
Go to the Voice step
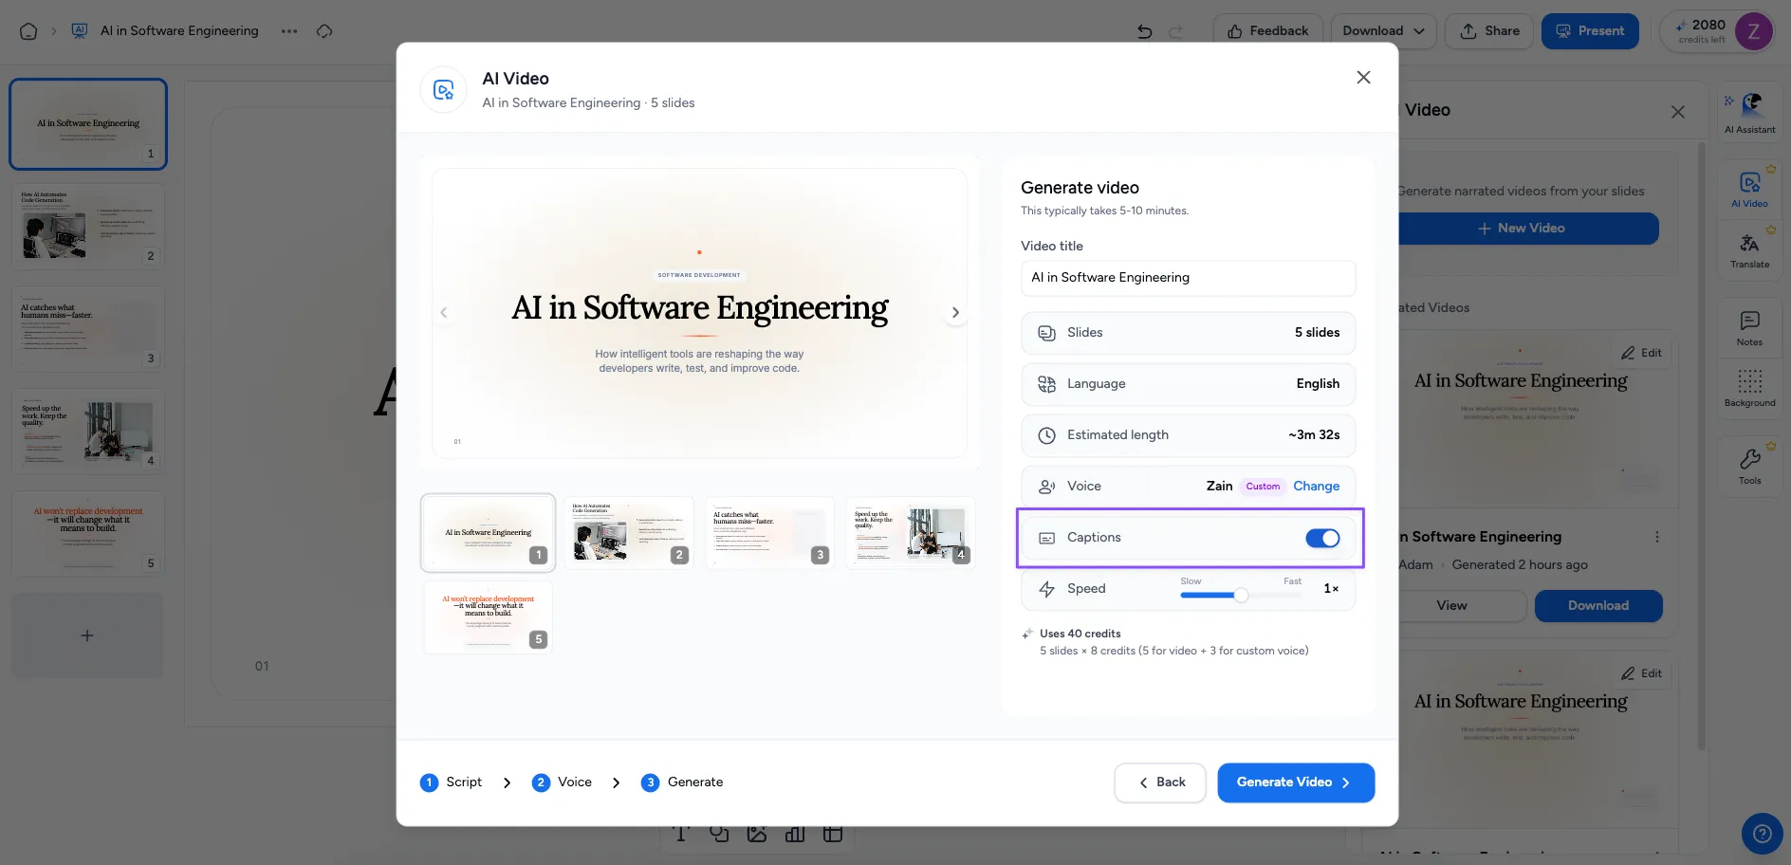563,782
